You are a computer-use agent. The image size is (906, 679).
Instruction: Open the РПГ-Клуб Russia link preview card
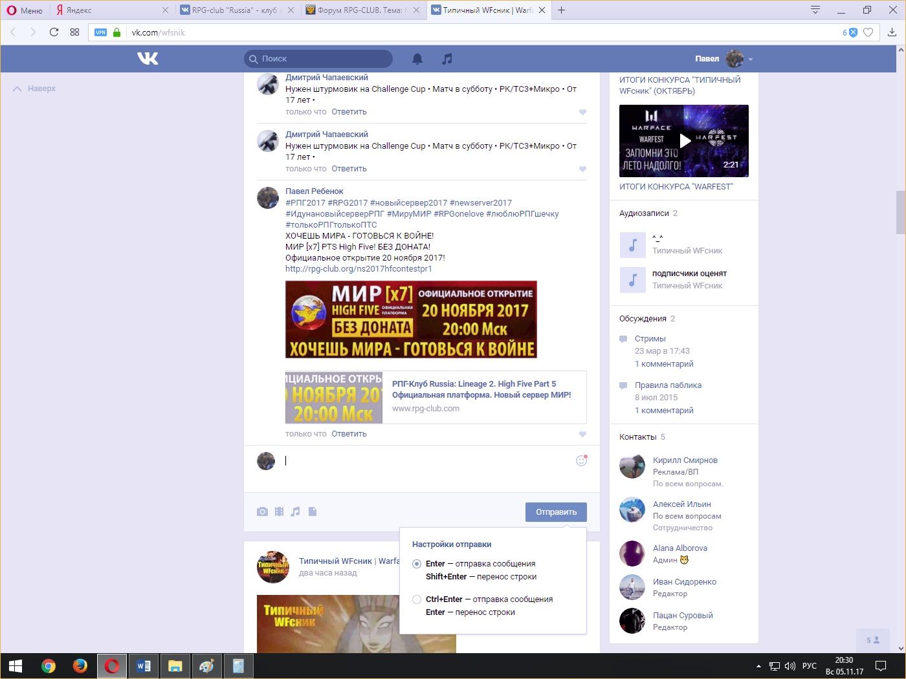436,397
